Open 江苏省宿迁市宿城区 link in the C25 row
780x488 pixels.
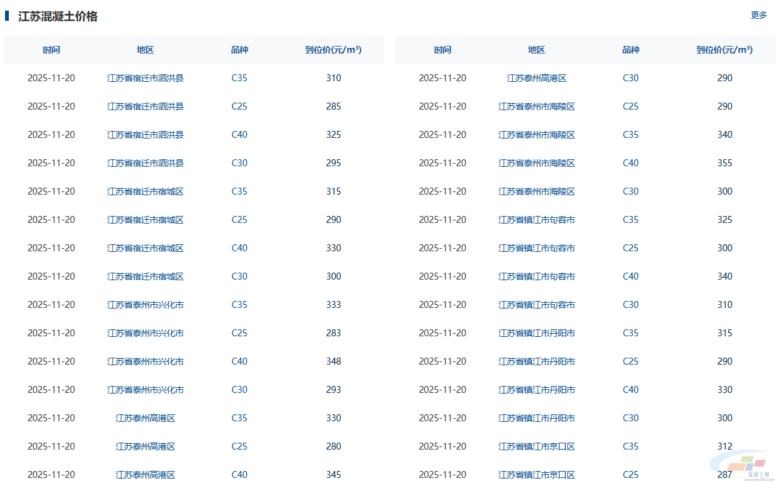pyautogui.click(x=146, y=220)
